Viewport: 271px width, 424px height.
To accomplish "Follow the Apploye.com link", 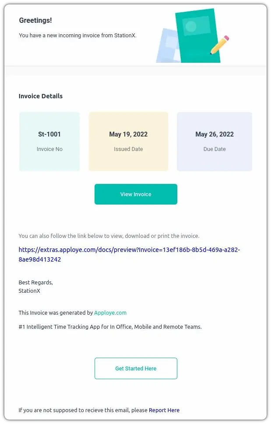I will click(110, 313).
